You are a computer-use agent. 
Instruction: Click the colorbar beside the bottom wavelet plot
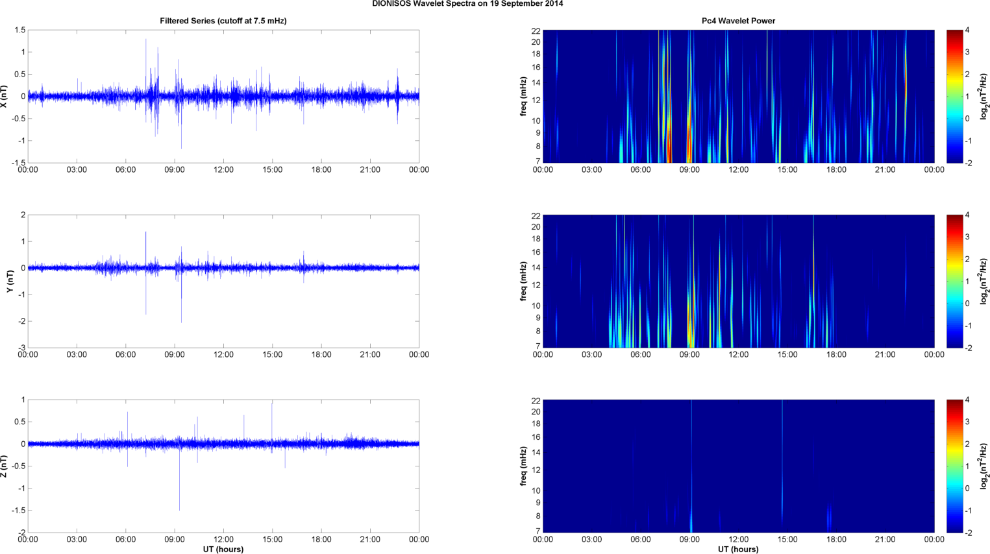pos(954,466)
